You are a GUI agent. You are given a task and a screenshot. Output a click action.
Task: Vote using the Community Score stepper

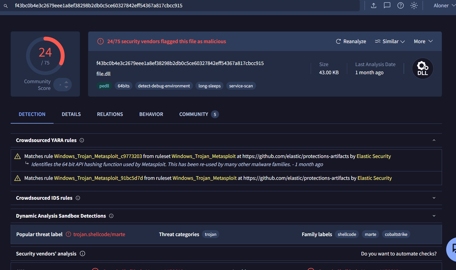(x=66, y=85)
